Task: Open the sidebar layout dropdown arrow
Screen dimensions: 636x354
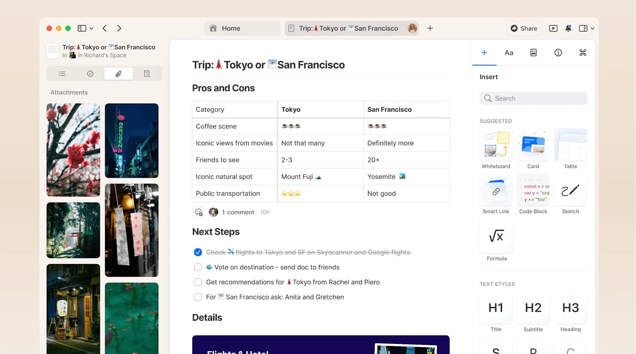Action: tap(91, 28)
